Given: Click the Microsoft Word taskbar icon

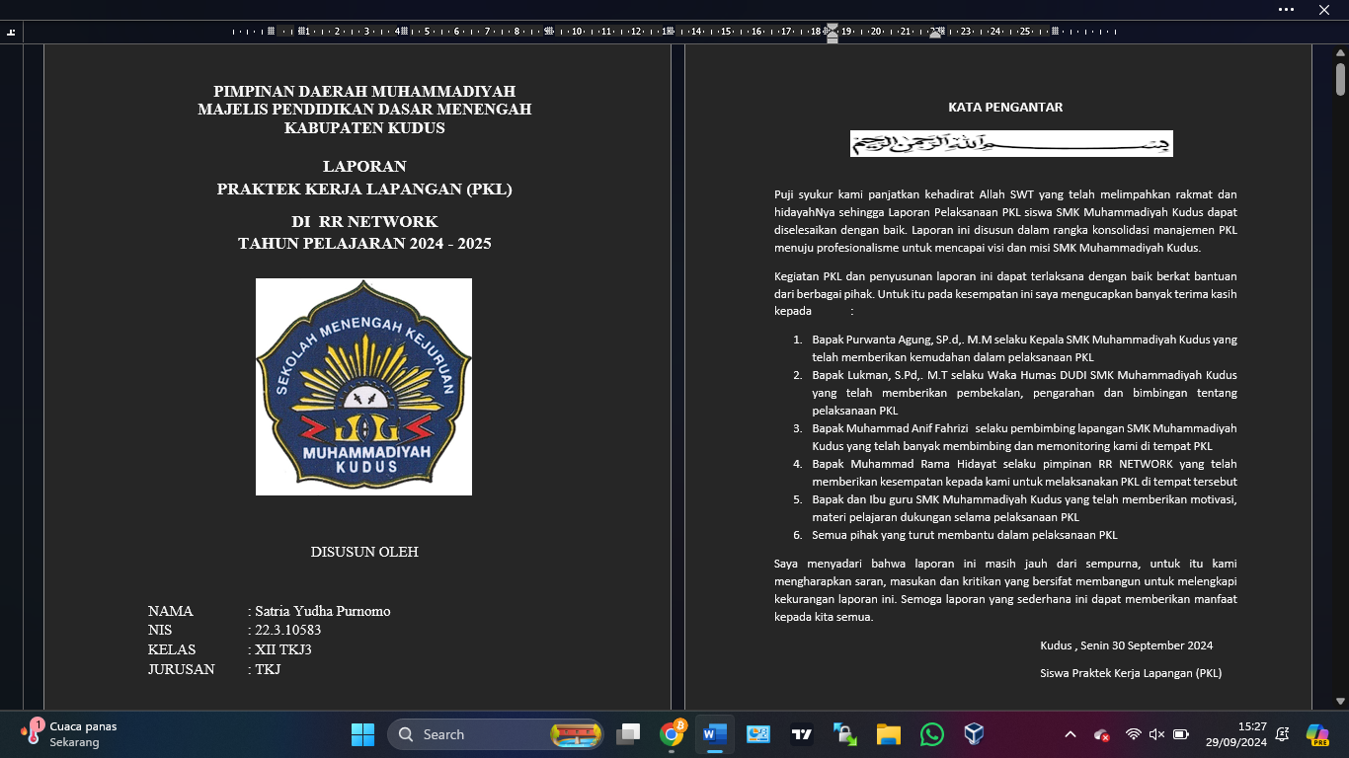Looking at the screenshot, I should (715, 734).
